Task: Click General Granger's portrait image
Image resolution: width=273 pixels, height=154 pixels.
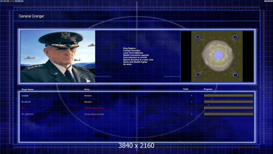Action: coord(58,56)
